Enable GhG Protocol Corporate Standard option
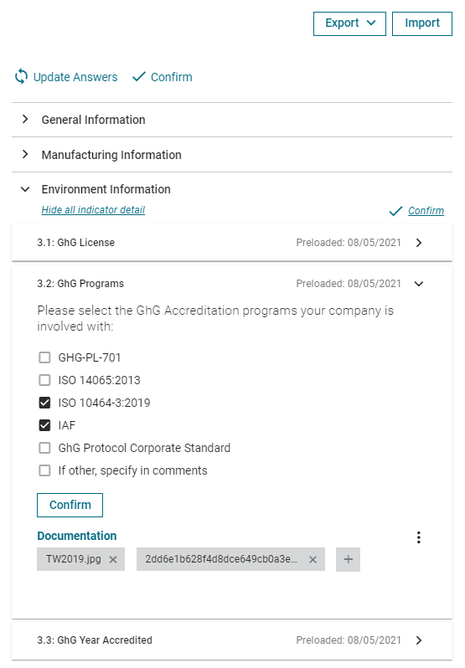 pos(44,448)
